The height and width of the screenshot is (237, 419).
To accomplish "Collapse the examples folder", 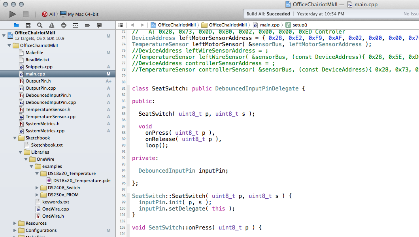I will click(32, 167).
